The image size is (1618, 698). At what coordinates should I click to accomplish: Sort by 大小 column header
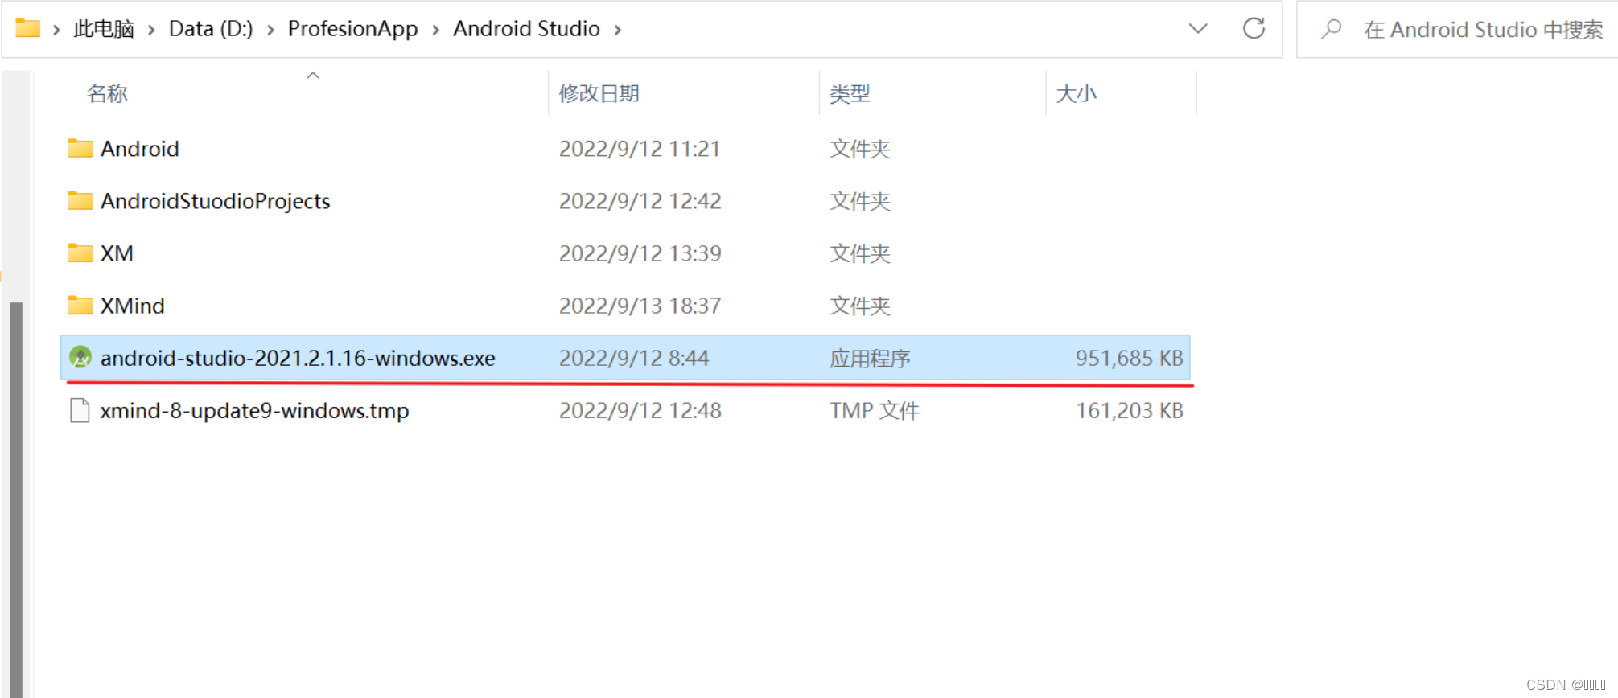[1076, 94]
